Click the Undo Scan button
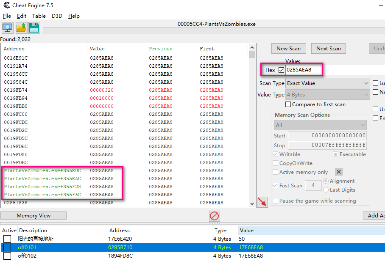The image size is (385, 261). tap(377, 49)
